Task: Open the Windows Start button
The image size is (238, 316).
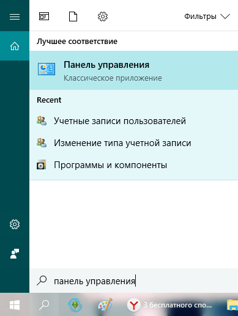Action: (15, 305)
